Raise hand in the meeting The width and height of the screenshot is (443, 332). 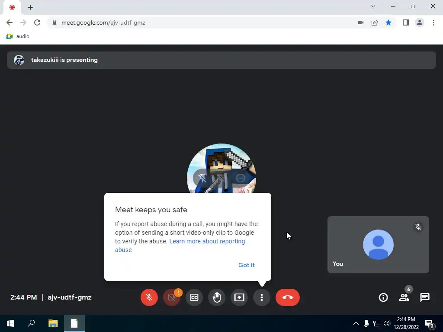[x=217, y=297]
